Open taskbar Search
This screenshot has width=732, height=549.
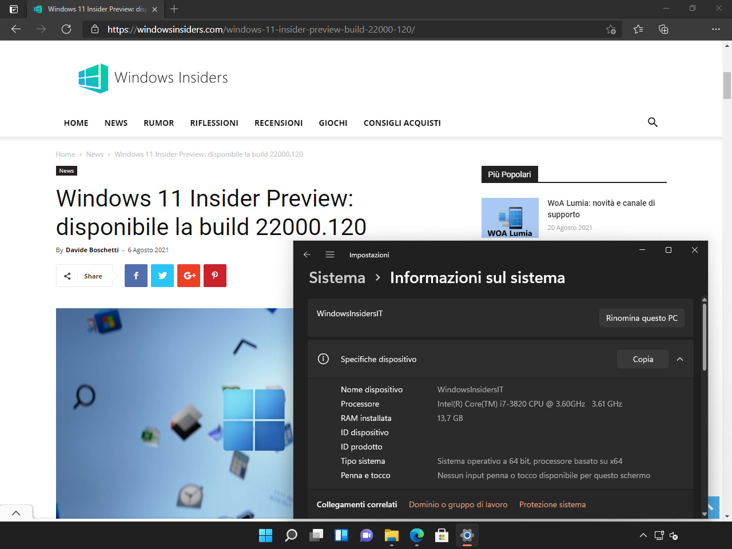coord(291,535)
